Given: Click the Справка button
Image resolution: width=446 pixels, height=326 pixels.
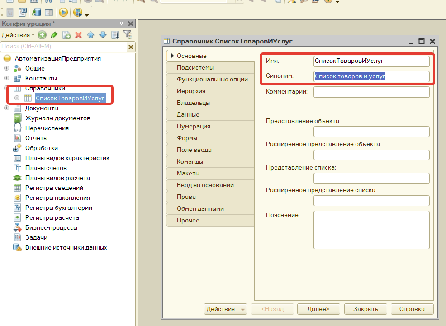Looking at the screenshot, I should 412,309.
